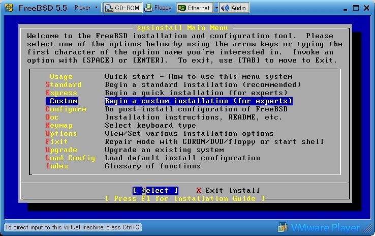This screenshot has width=375, height=236.
Task: Expand the Ethernet dropdown arrow
Action: click(x=216, y=8)
